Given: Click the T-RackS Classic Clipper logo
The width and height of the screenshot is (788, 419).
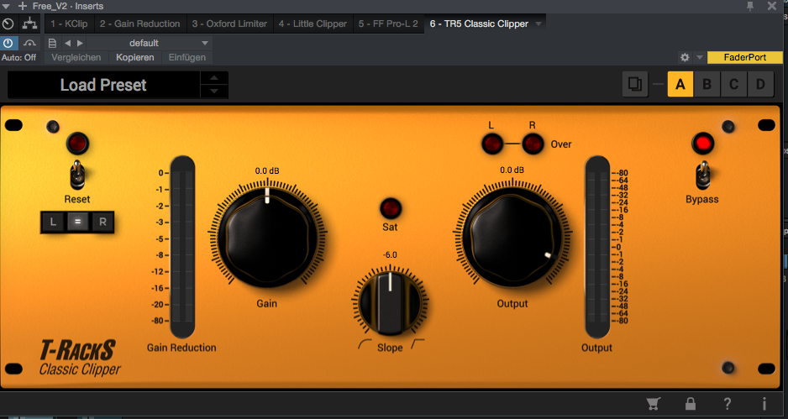Looking at the screenshot, I should coord(81,358).
